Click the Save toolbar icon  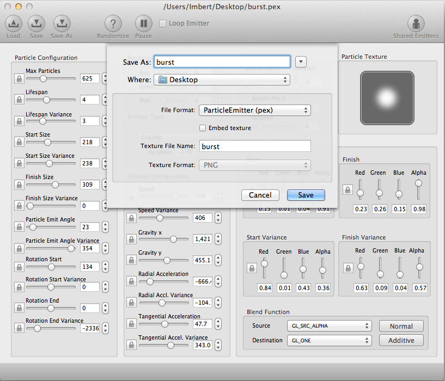[36, 23]
